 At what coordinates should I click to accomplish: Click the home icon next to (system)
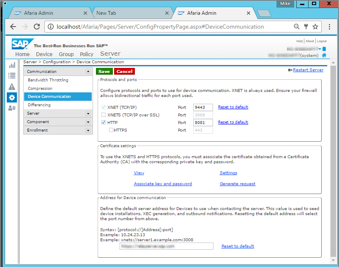tap(324, 55)
